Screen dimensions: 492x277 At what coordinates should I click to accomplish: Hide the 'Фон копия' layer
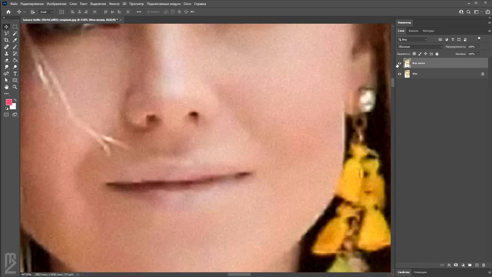point(399,63)
